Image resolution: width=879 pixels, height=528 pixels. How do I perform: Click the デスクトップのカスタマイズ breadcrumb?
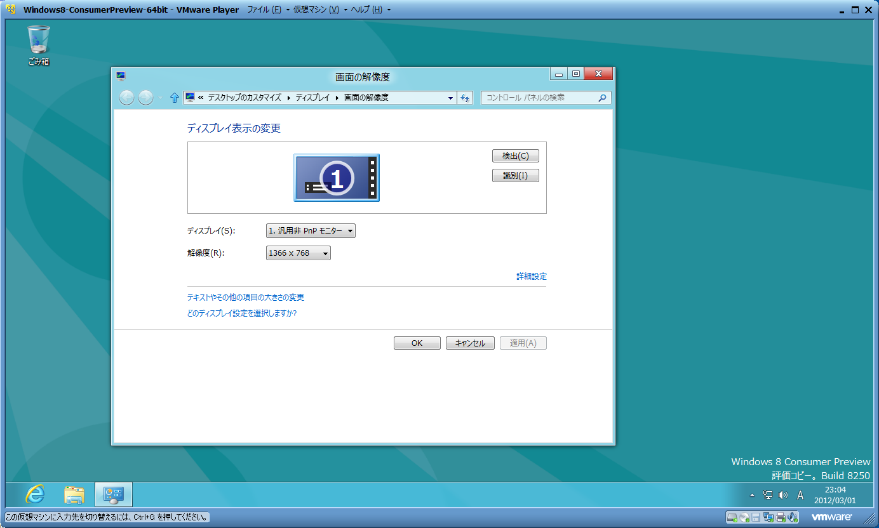click(245, 98)
